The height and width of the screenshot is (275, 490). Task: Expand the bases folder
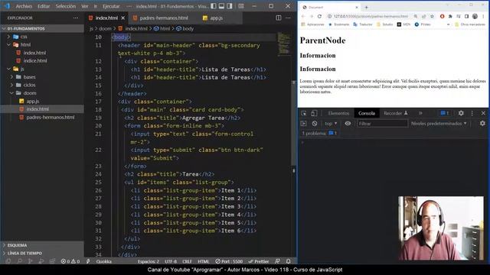pyautogui.click(x=42, y=77)
